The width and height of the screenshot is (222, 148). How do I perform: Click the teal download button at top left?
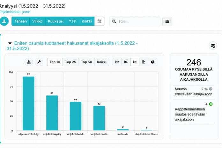(4, 21)
